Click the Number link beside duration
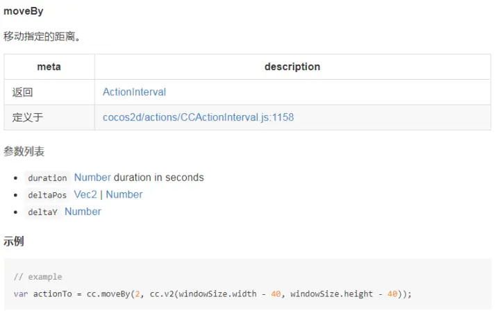Image resolution: width=500 pixels, height=315 pixels. point(92,178)
